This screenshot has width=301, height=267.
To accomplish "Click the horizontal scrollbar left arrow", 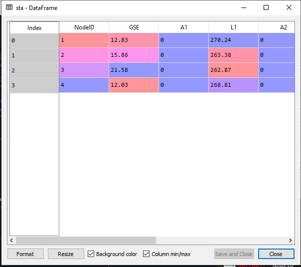I will point(11,240).
